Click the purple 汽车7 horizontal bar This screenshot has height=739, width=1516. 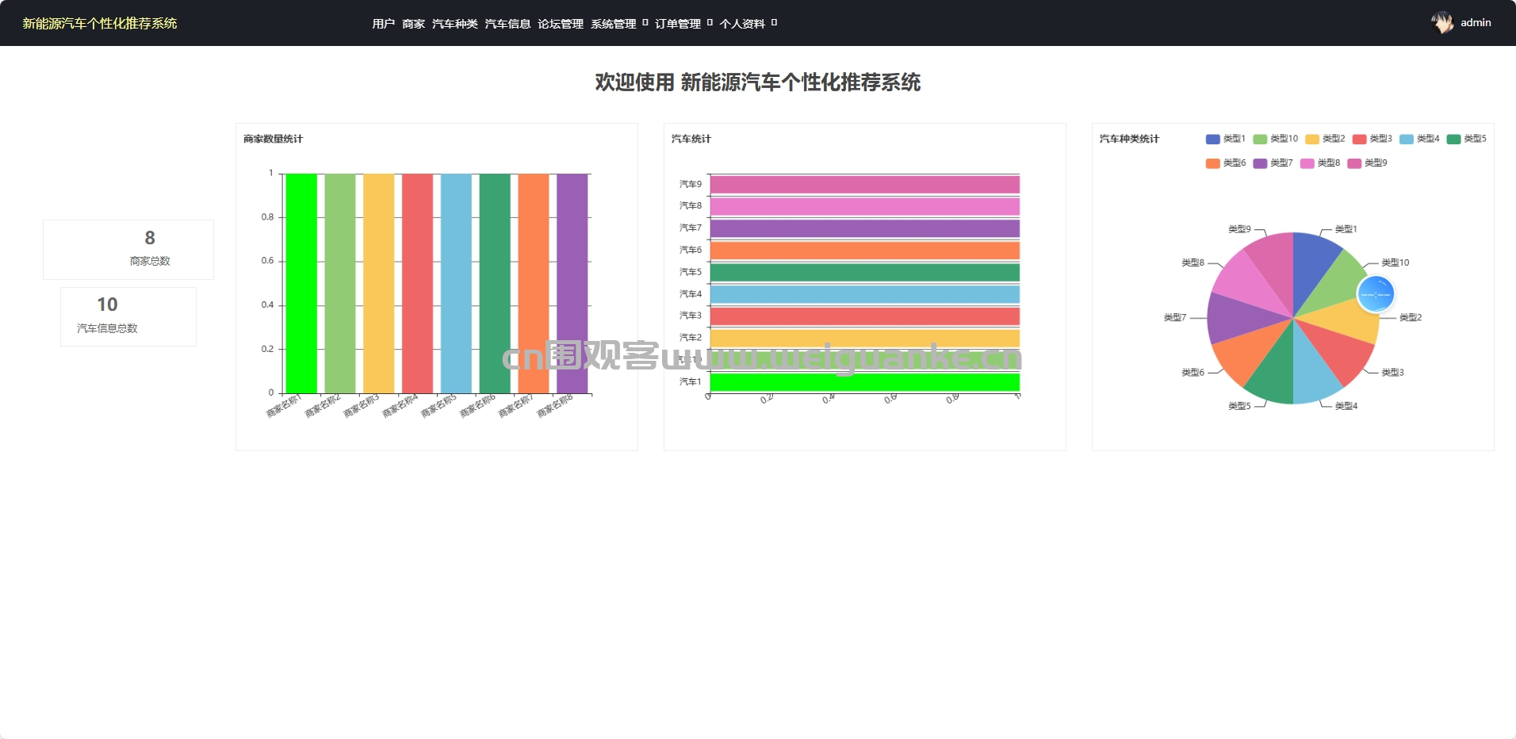(x=865, y=228)
